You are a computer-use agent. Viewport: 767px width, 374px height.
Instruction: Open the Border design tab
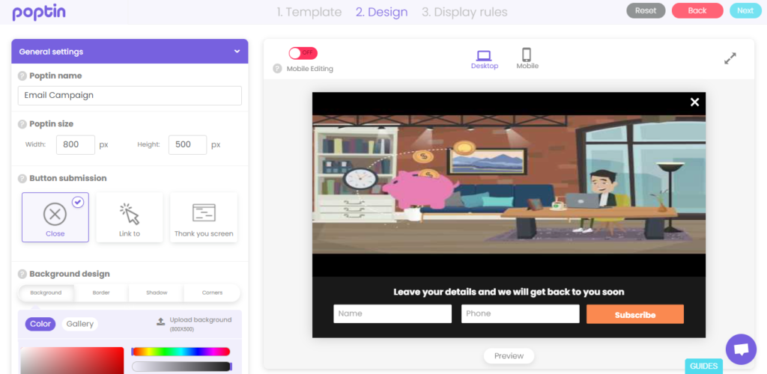101,293
